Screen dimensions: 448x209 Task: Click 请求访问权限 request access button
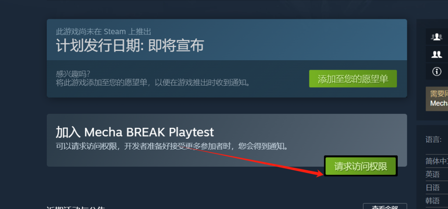pyautogui.click(x=360, y=166)
